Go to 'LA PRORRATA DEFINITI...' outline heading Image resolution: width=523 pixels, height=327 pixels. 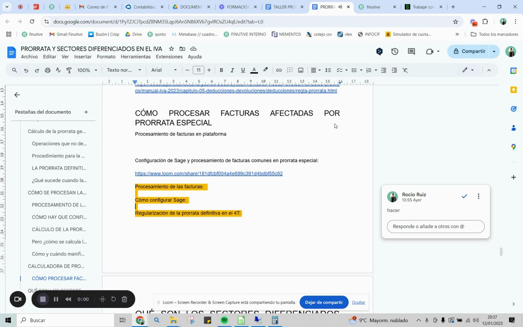(59, 168)
